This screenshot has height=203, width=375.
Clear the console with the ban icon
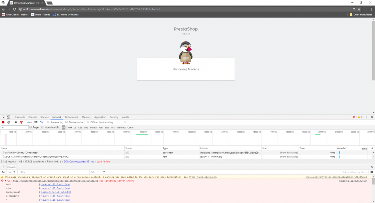click(3, 172)
